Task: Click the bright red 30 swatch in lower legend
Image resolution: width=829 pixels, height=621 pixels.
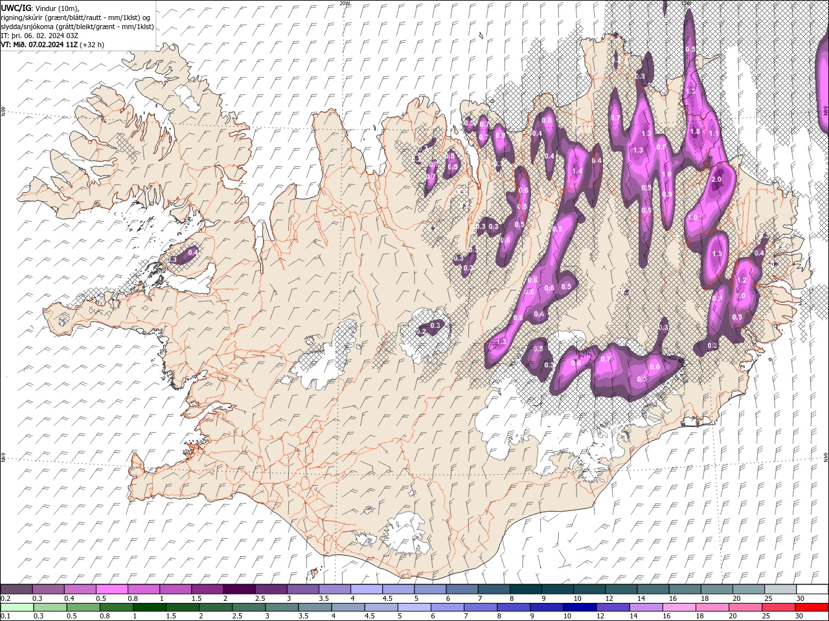Action: click(x=810, y=607)
